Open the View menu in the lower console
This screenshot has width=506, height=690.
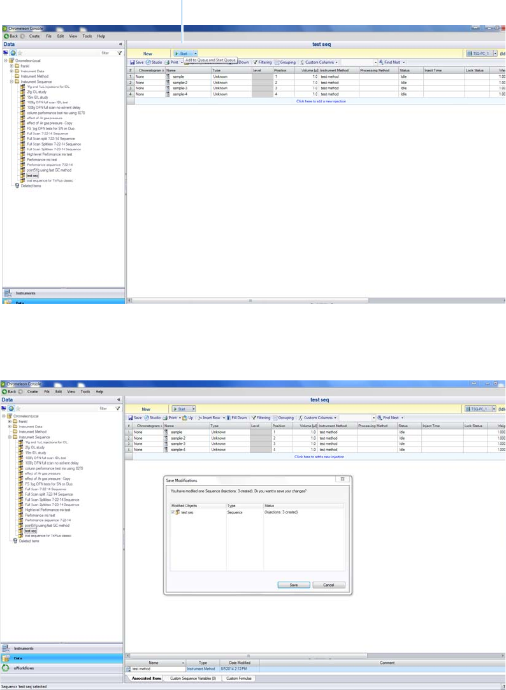[71, 391]
